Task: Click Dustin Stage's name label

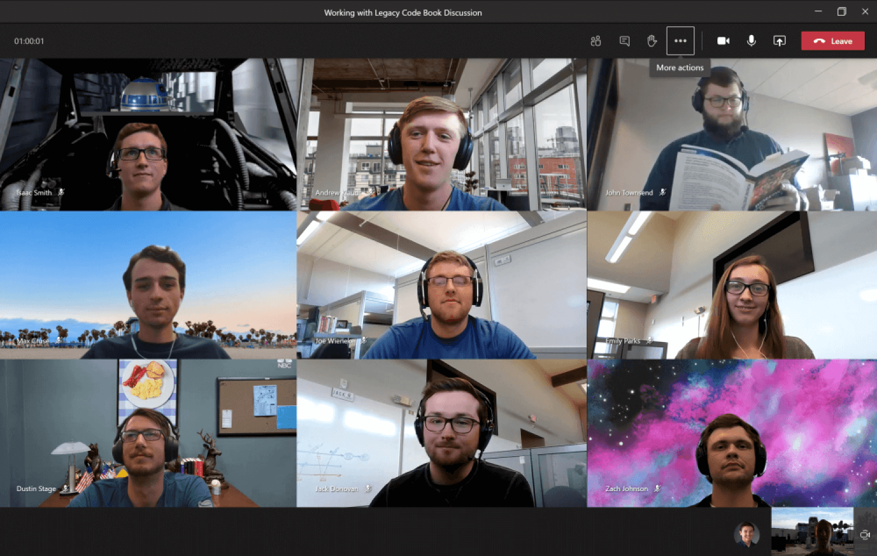Action: (36, 489)
